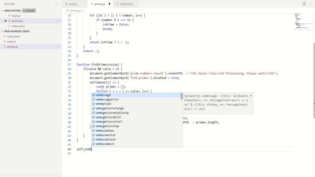315x177 pixels.
Task: Choose the onmsgesturestart suggestion
Action: tap(136, 121)
